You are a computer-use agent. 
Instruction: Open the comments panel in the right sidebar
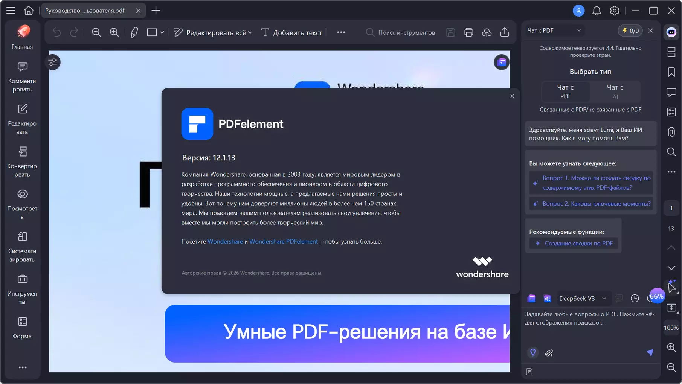[x=671, y=92]
